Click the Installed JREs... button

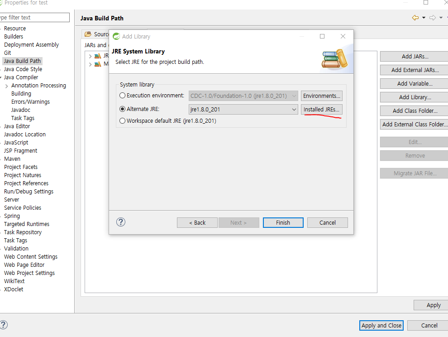pos(321,109)
